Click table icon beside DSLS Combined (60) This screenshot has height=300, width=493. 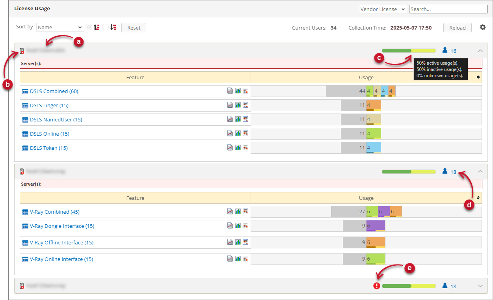(x=25, y=91)
